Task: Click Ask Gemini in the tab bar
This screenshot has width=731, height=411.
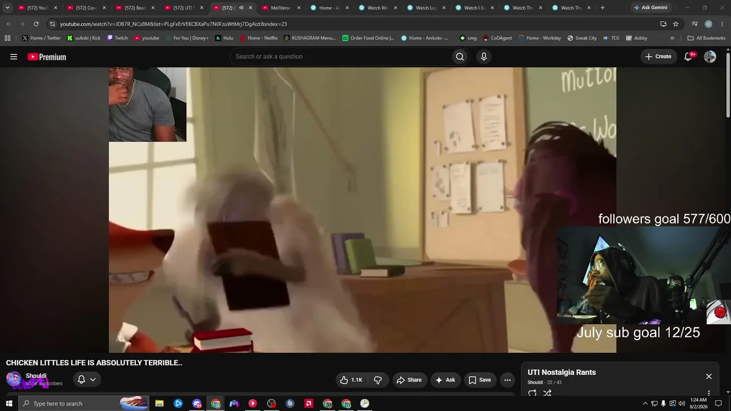Action: point(650,7)
